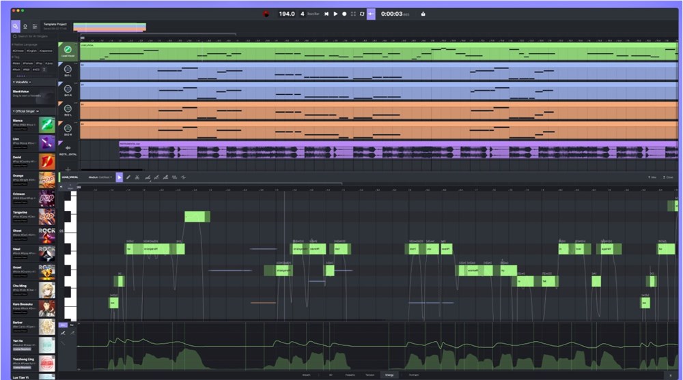This screenshot has height=380, width=683.
Task: Select the second pitch curve tool icon
Action: 157,177
